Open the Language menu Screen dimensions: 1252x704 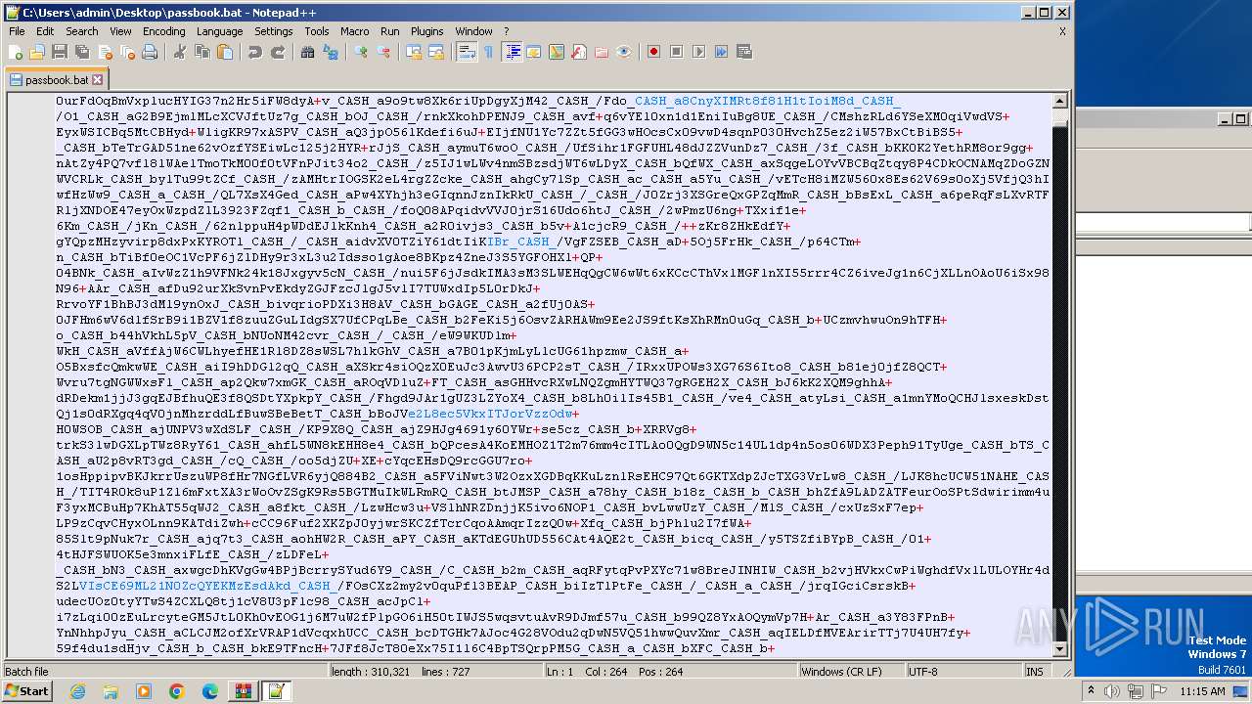(219, 31)
